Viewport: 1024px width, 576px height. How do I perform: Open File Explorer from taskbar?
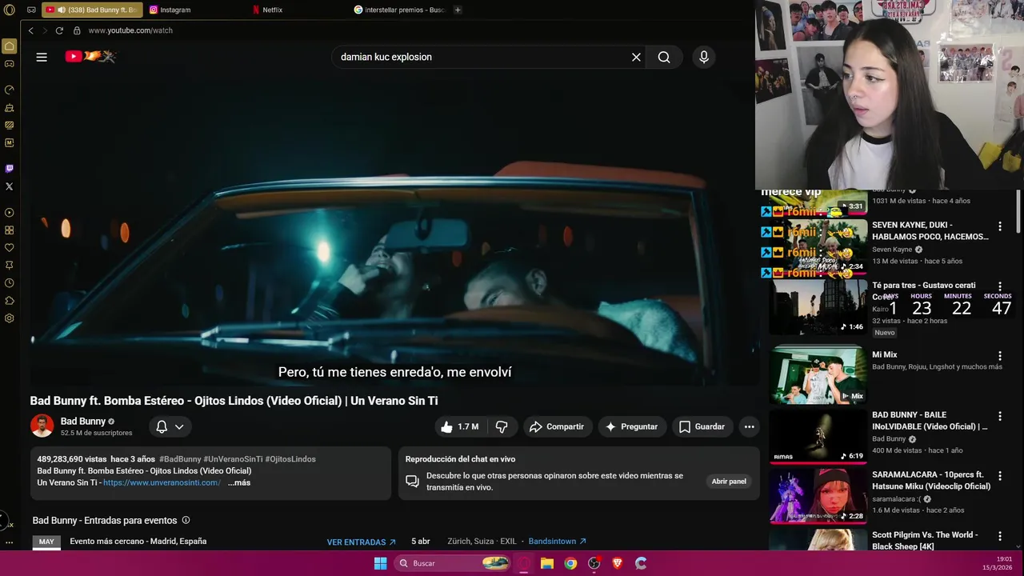pos(547,563)
